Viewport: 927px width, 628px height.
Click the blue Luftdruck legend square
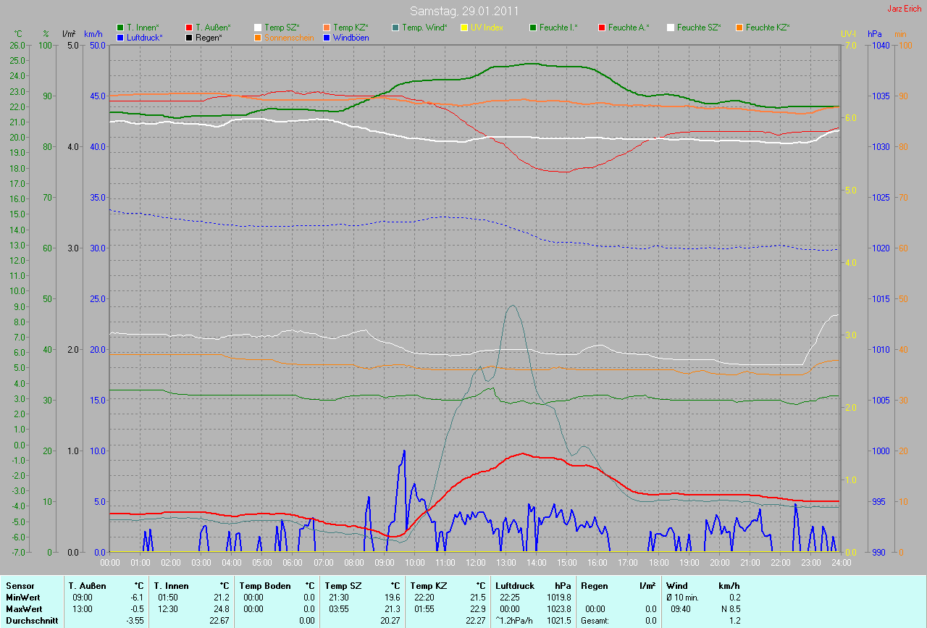(x=121, y=37)
